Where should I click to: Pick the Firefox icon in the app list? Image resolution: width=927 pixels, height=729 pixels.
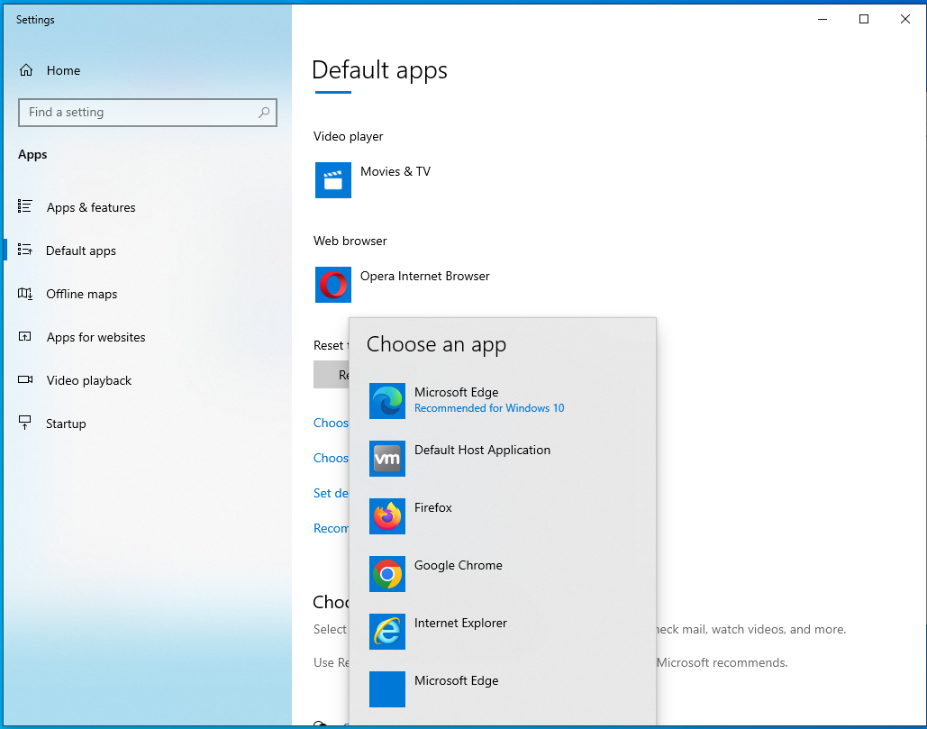coord(387,516)
